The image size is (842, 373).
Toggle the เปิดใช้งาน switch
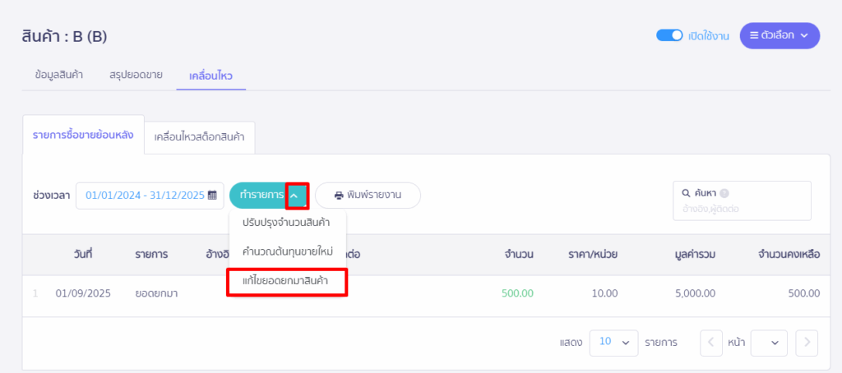669,35
